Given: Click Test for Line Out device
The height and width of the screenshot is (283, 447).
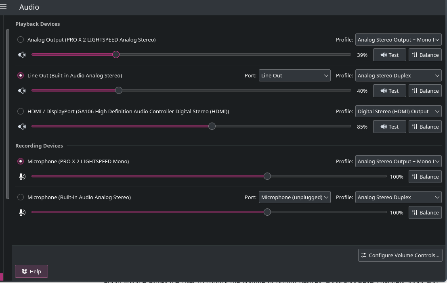Looking at the screenshot, I should click(x=389, y=91).
